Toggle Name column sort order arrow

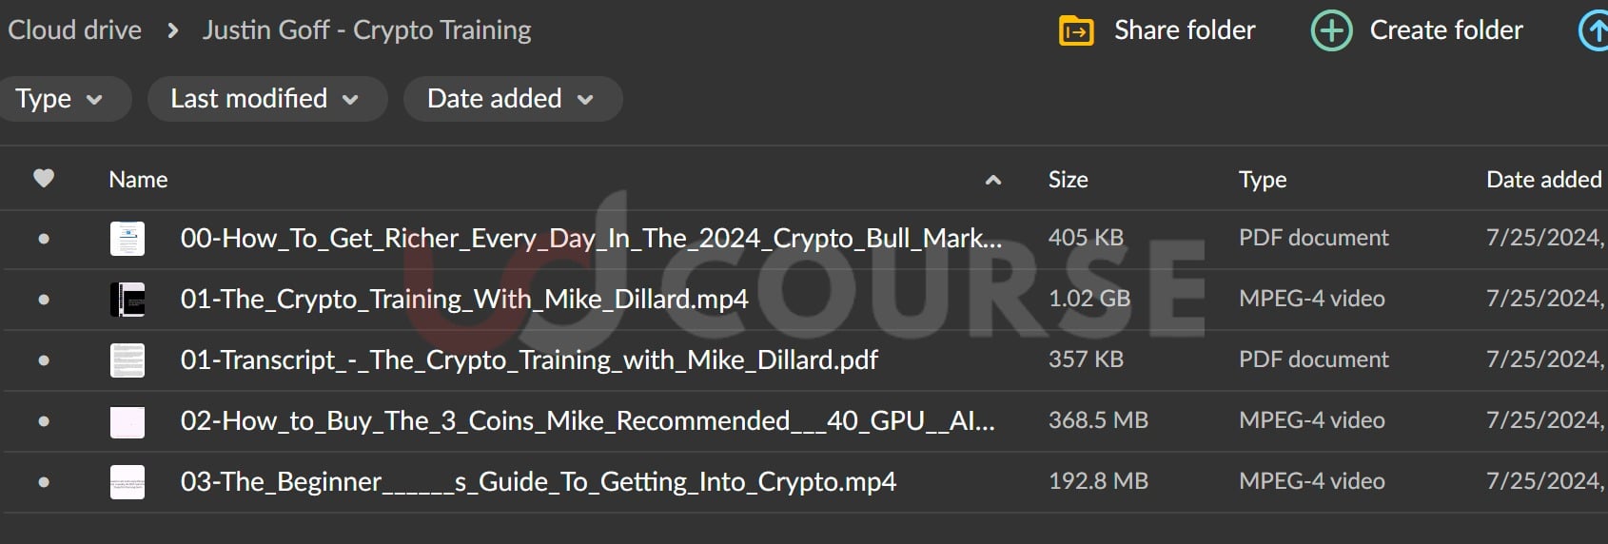point(992,180)
